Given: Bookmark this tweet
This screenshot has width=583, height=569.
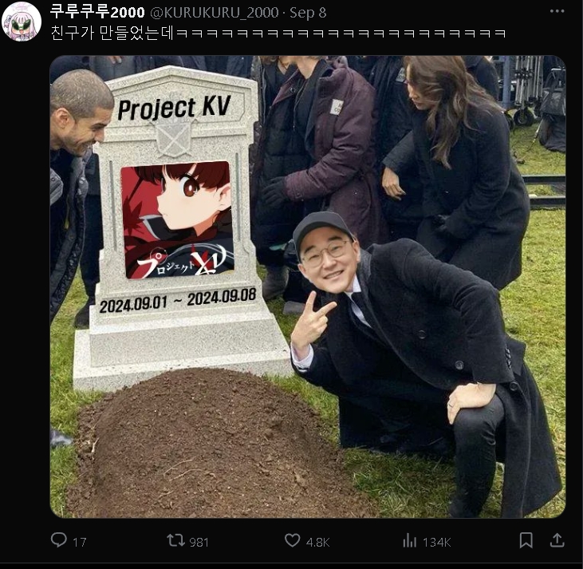Looking at the screenshot, I should 526,540.
